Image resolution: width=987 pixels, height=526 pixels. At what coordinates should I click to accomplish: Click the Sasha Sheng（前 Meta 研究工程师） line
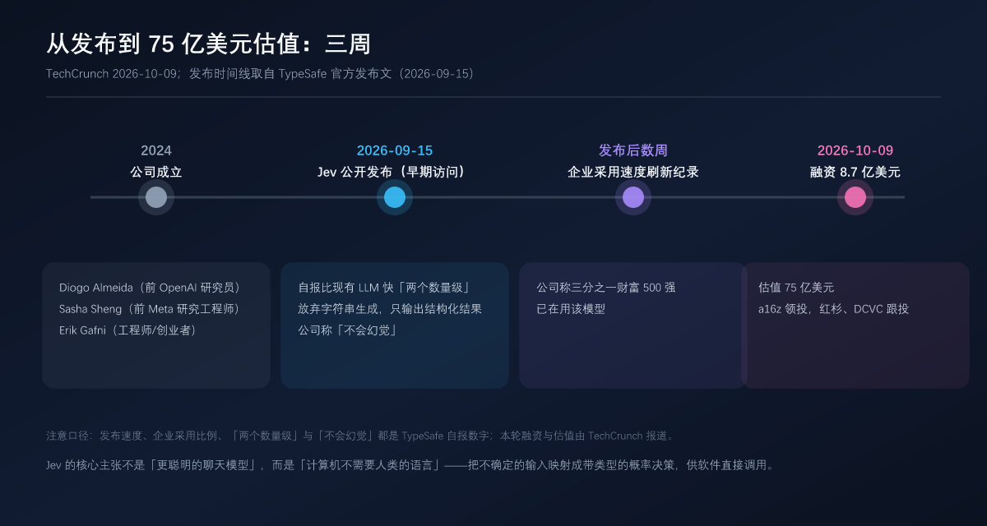[x=152, y=309]
